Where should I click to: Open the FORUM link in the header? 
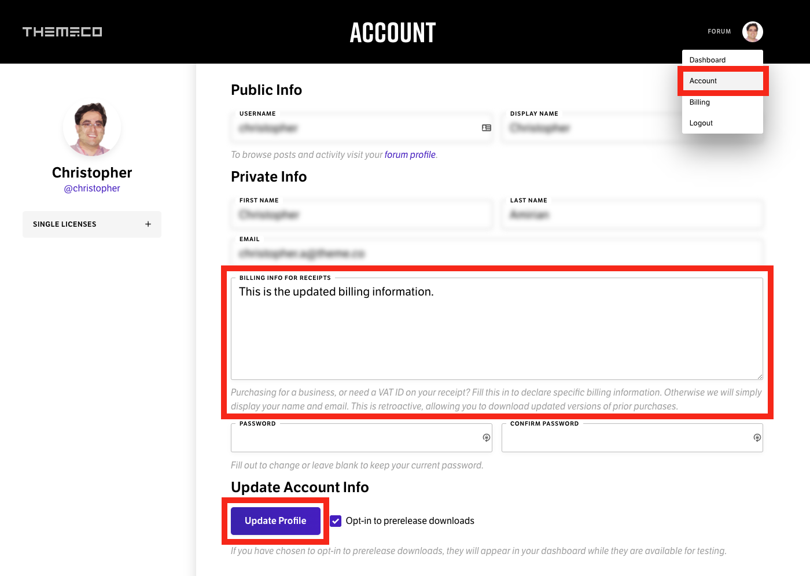(x=719, y=32)
